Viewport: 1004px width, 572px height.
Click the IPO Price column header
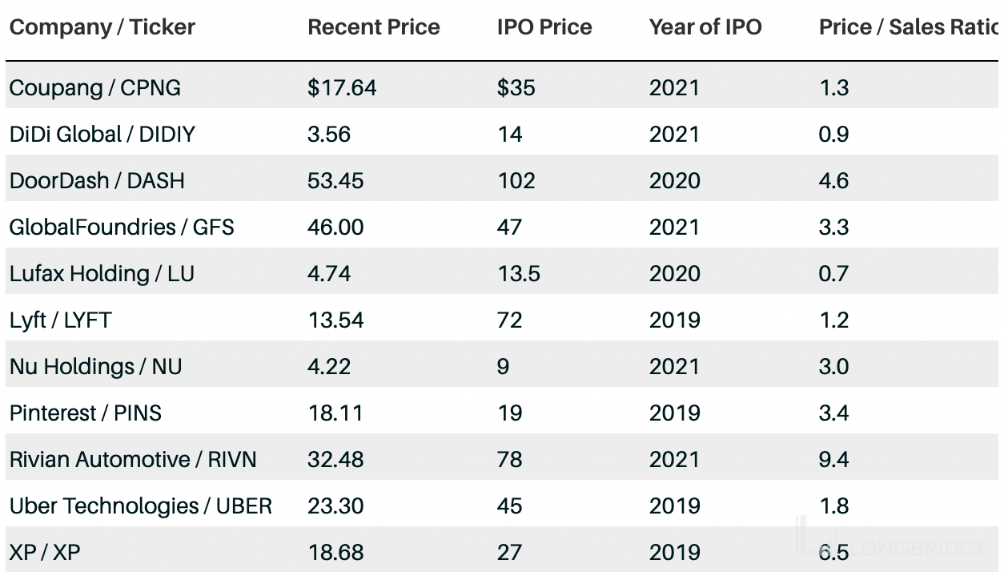tap(544, 27)
